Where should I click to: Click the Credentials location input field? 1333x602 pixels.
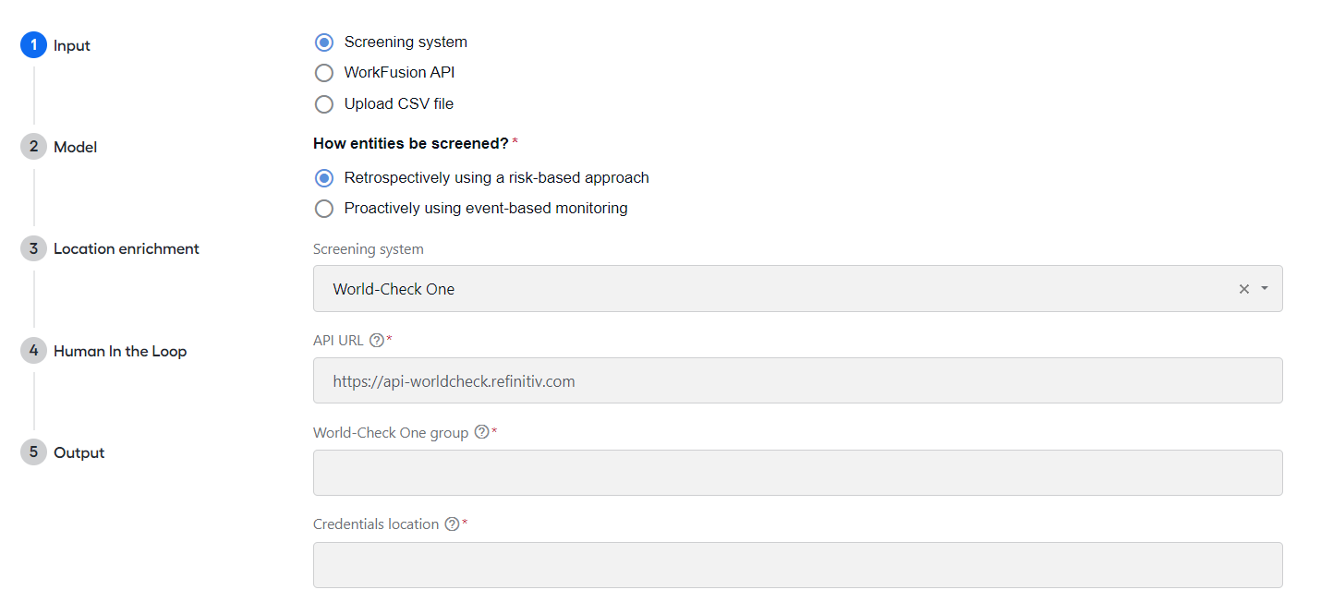pyautogui.click(x=797, y=565)
